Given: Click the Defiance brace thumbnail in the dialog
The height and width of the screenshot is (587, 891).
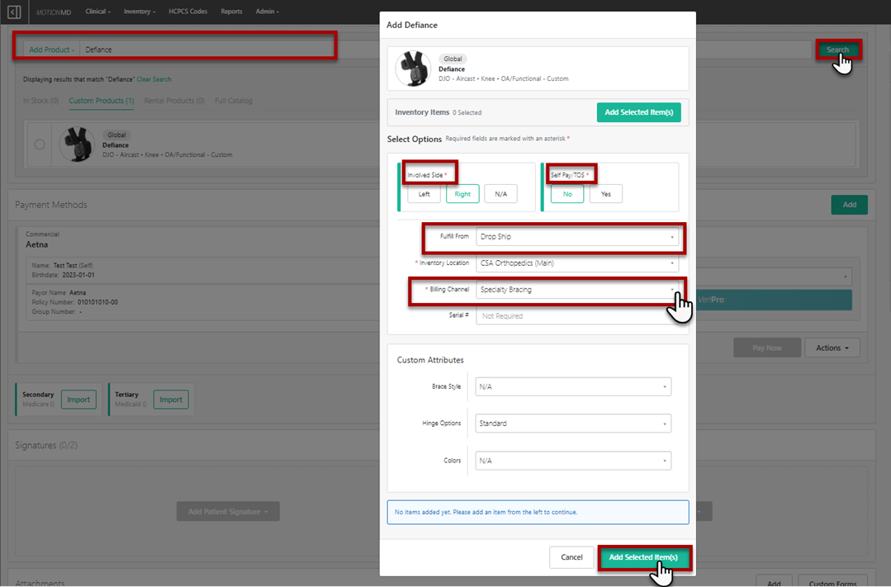Looking at the screenshot, I should tap(412, 69).
